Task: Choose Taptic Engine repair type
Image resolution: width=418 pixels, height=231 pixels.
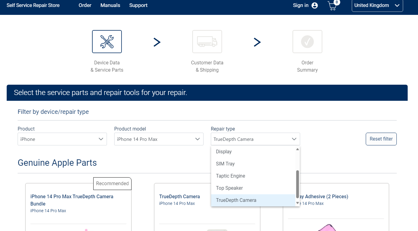Action: [x=253, y=176]
